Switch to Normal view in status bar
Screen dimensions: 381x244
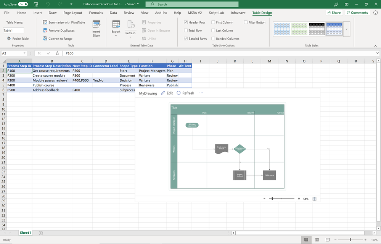click(x=306, y=240)
